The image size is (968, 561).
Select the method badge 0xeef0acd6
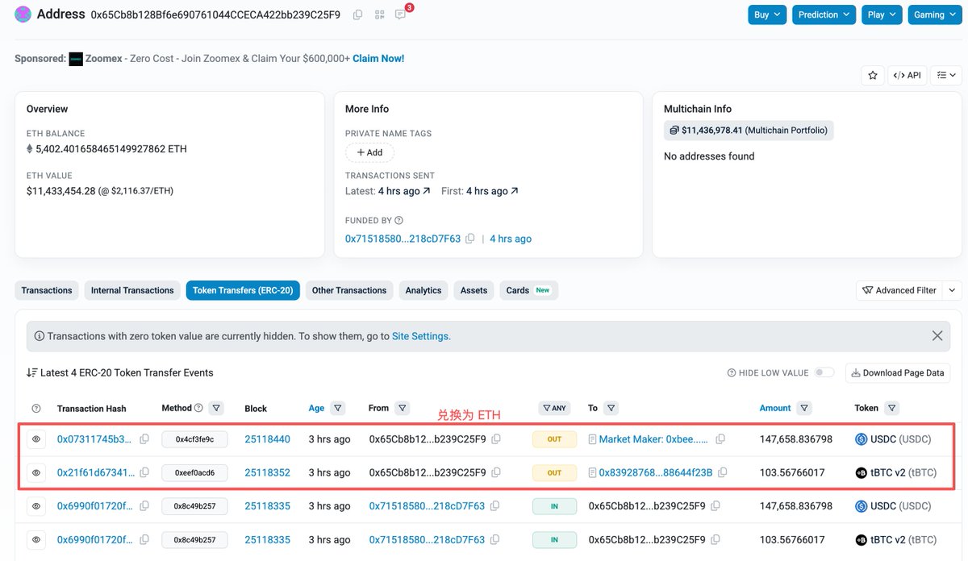194,472
